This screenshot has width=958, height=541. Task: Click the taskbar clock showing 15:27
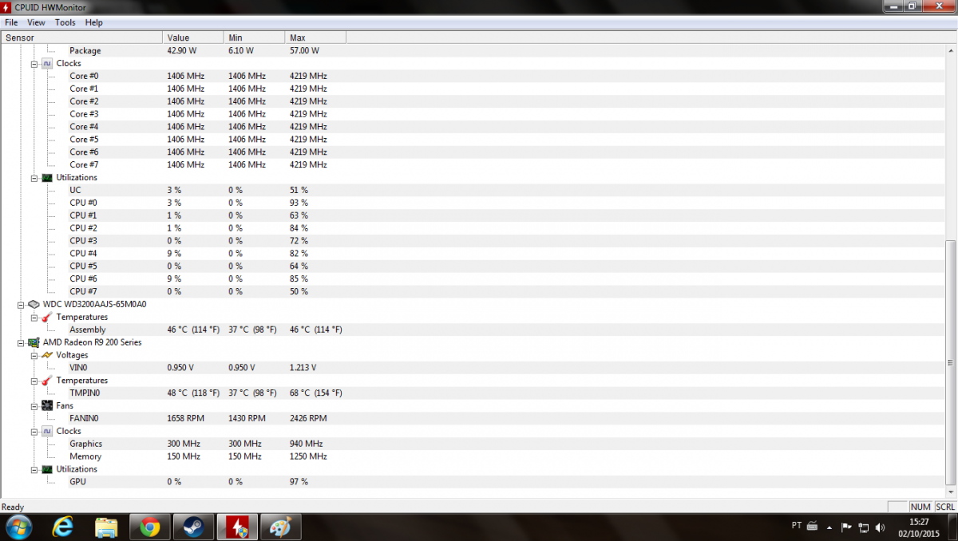(x=919, y=527)
